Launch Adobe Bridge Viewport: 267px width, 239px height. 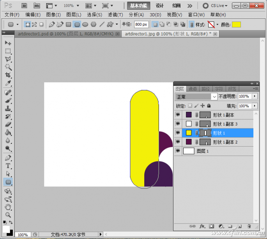click(x=25, y=6)
